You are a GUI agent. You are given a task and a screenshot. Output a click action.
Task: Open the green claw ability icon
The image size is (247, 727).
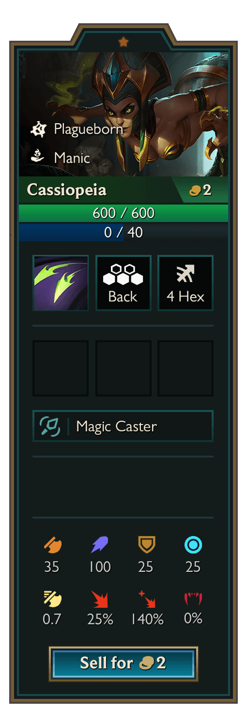click(61, 283)
